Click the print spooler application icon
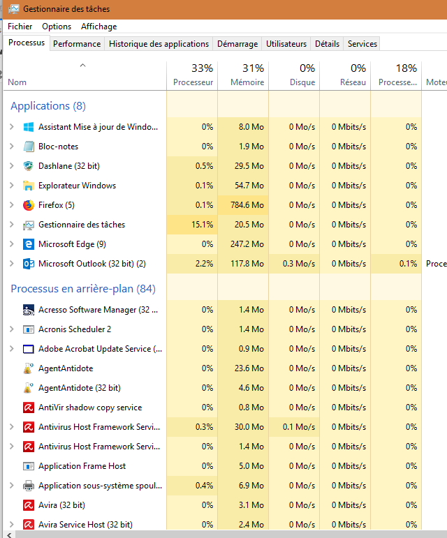 29,486
